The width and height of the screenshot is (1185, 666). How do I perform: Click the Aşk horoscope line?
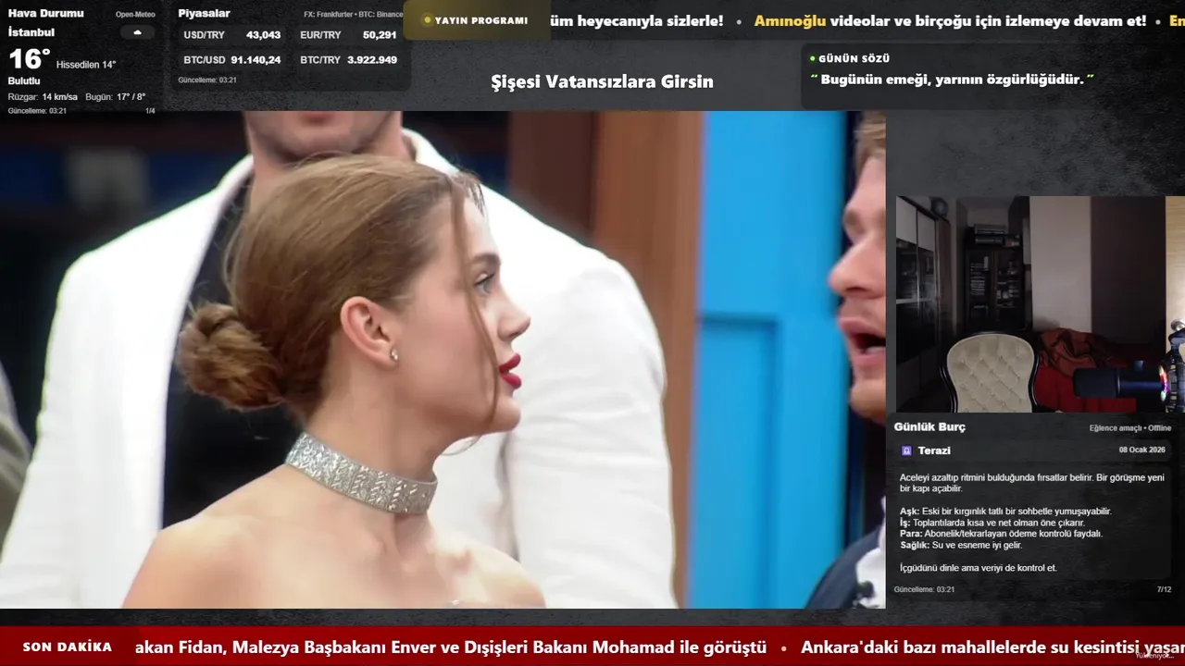pyautogui.click(x=1005, y=512)
